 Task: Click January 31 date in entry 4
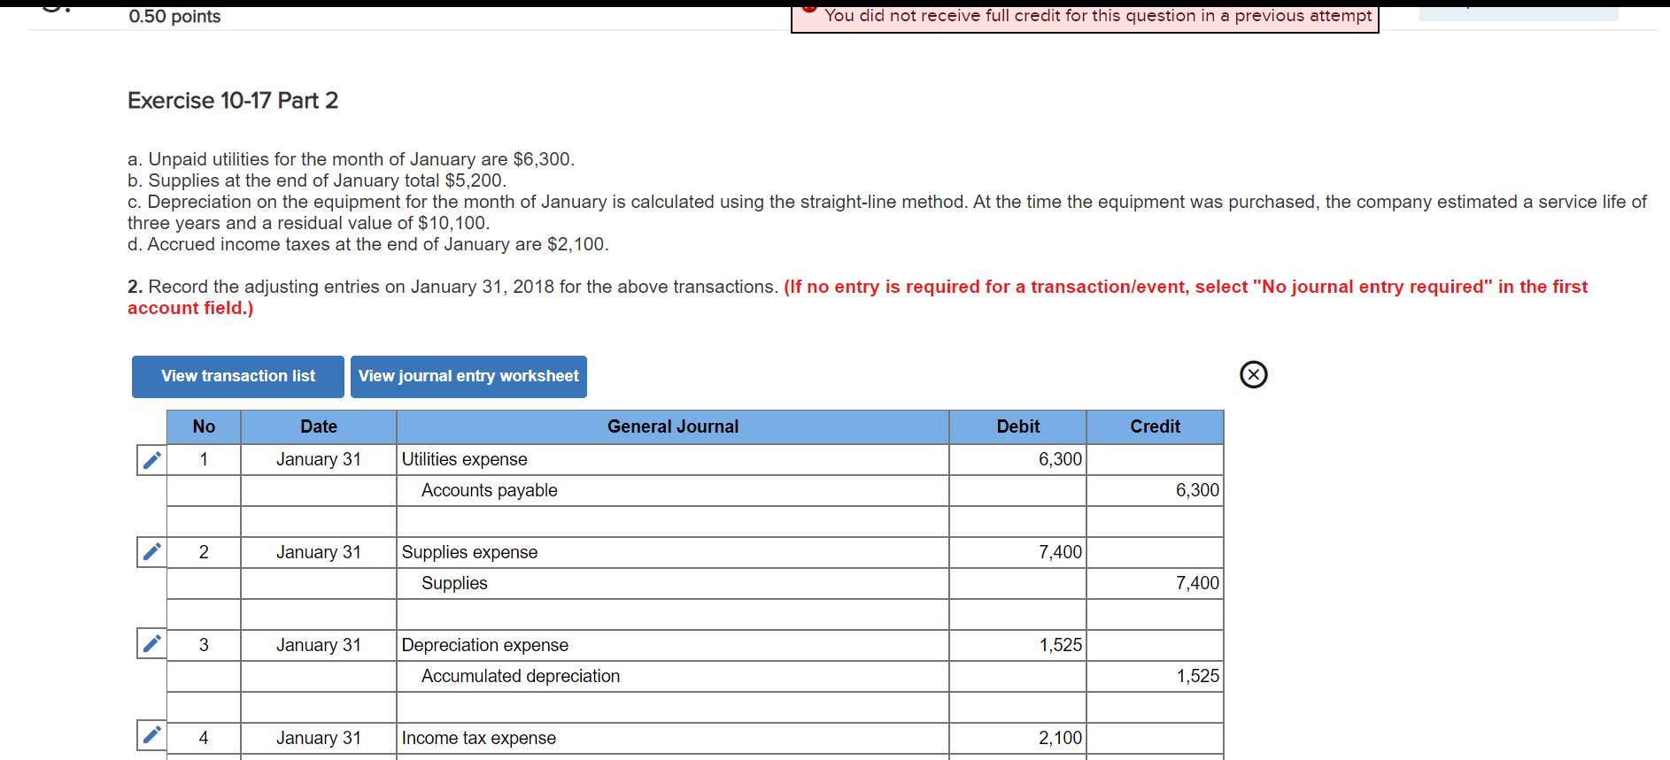click(319, 738)
